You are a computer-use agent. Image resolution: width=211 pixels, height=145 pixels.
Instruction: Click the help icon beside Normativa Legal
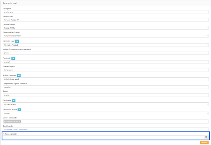(x=17, y=41)
